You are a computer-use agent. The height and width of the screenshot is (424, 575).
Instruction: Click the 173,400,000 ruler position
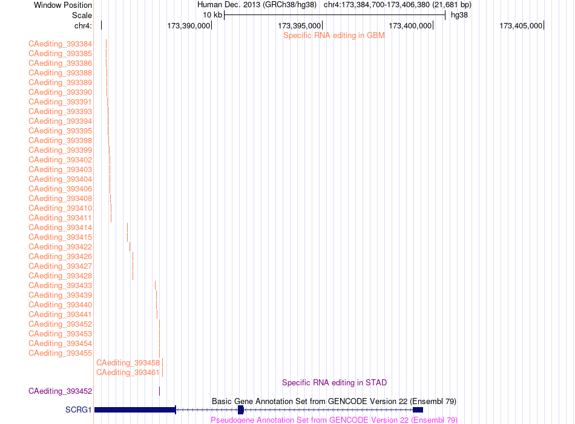pyautogui.click(x=410, y=25)
